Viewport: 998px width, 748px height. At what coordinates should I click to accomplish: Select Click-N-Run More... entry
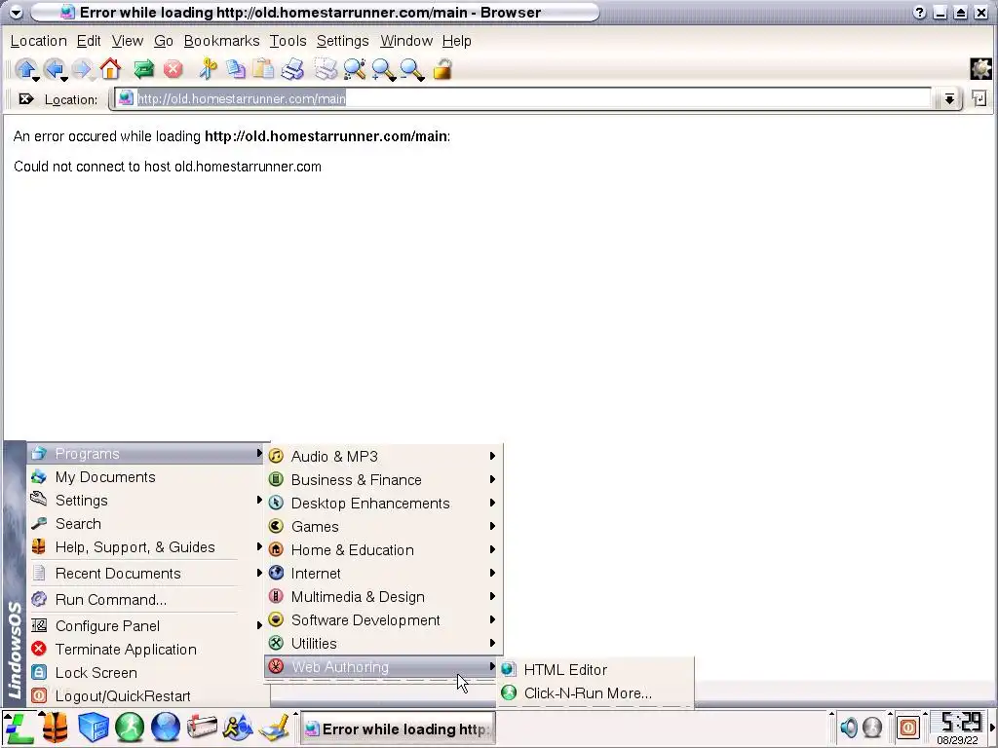tap(595, 693)
